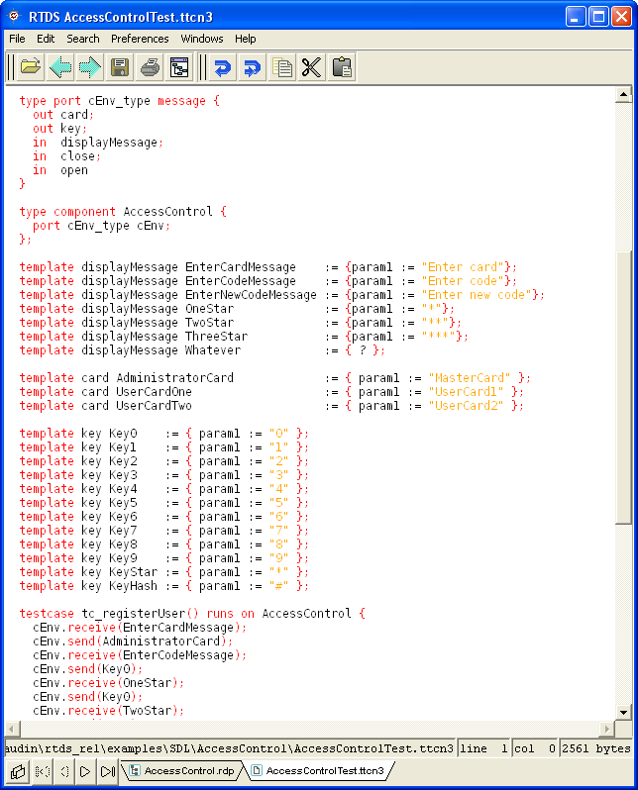638x790 pixels.
Task: Click the first blue undo arrow icon
Action: click(223, 67)
